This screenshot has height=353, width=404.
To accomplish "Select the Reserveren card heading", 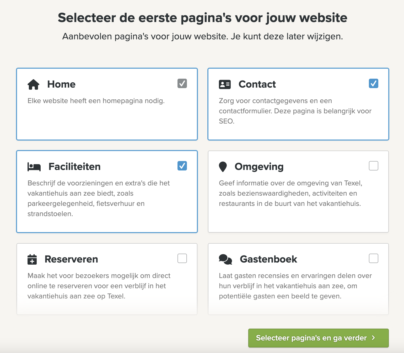I will pos(71,259).
